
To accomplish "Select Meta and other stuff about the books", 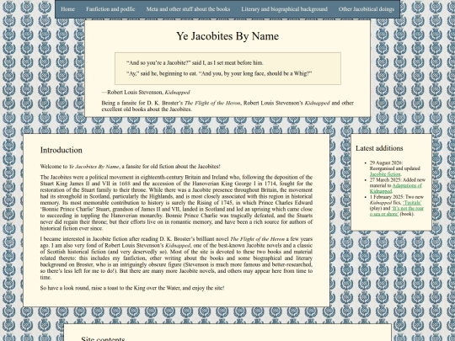I will [x=188, y=9].
